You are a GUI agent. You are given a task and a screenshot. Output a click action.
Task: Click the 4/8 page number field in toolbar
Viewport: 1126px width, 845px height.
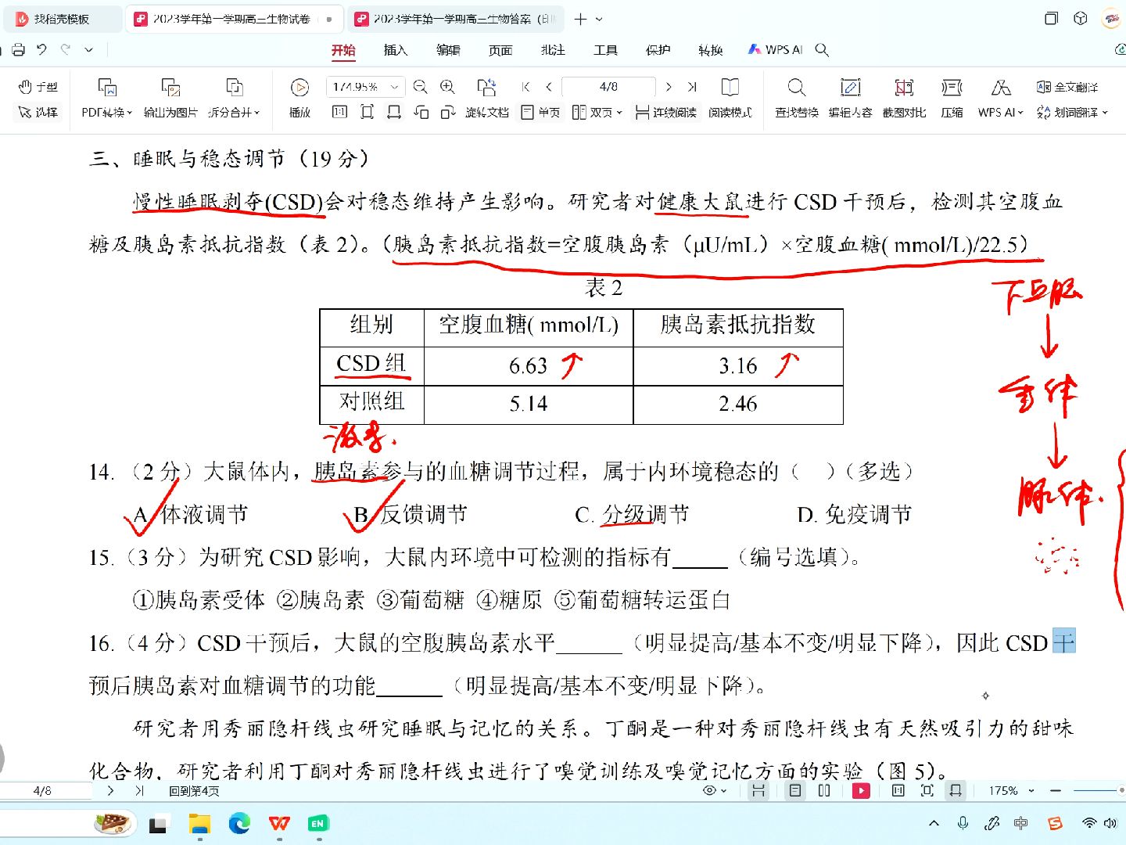click(x=608, y=87)
